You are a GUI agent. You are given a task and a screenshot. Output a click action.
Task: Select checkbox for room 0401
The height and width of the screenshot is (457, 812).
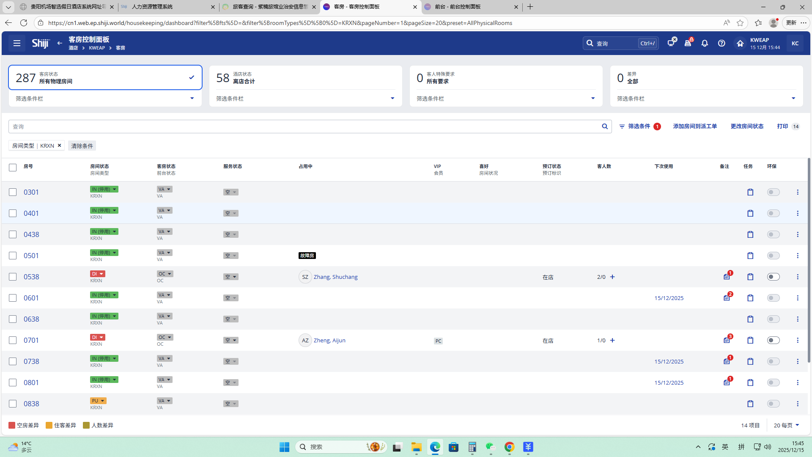[13, 213]
